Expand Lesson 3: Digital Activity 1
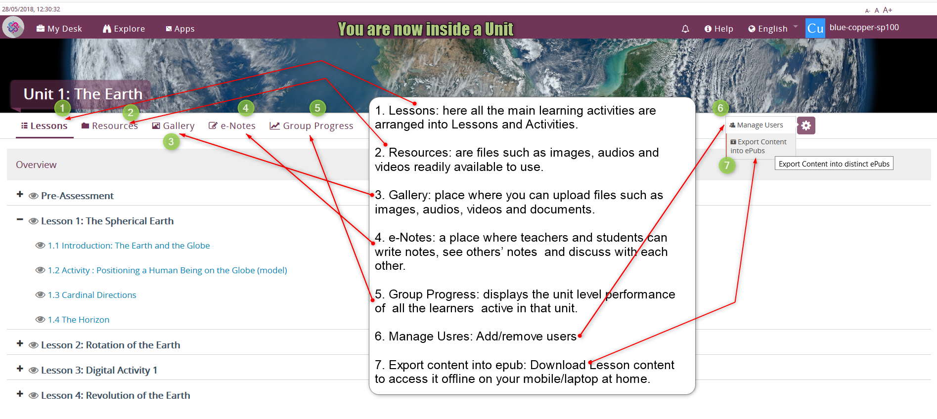This screenshot has height=419, width=937. point(20,369)
